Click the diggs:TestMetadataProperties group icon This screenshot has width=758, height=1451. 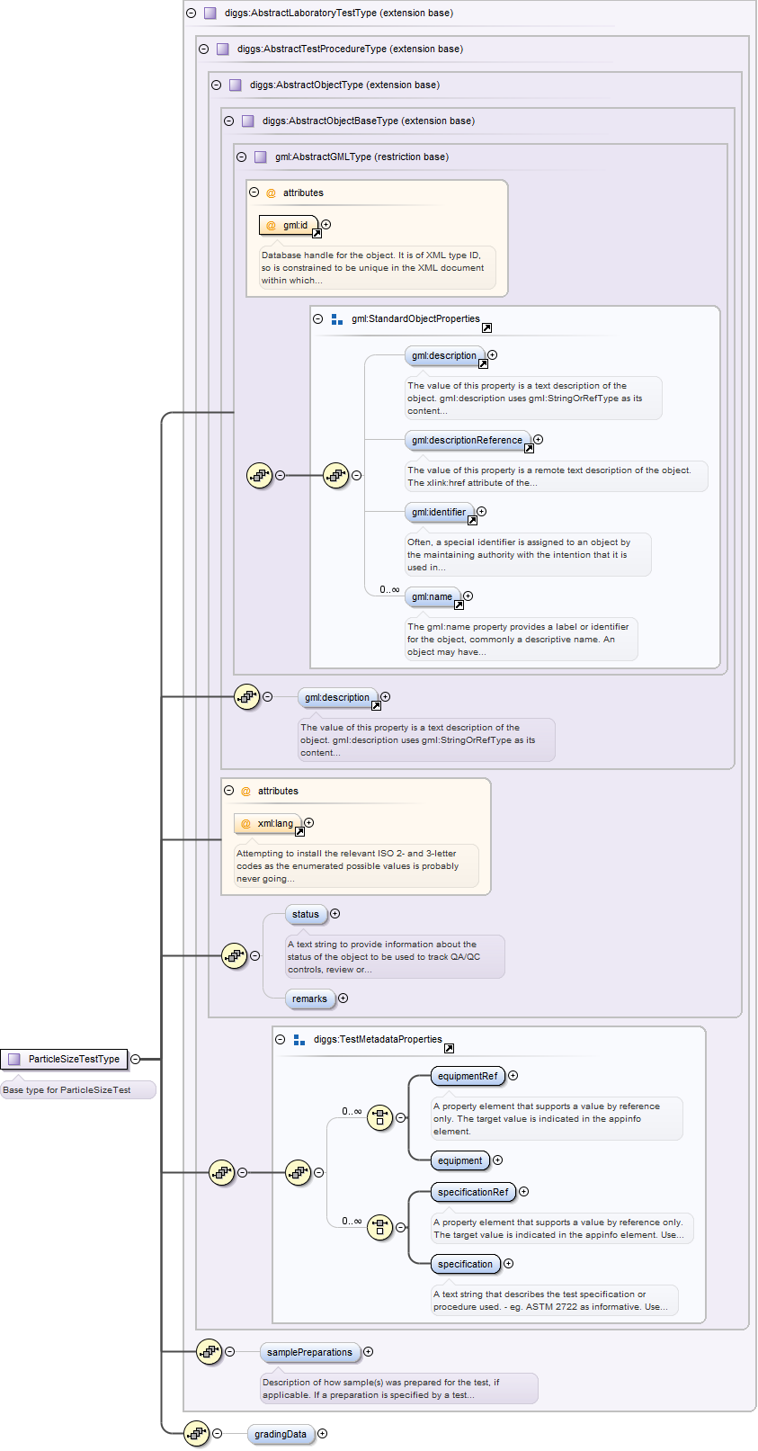[x=299, y=1040]
